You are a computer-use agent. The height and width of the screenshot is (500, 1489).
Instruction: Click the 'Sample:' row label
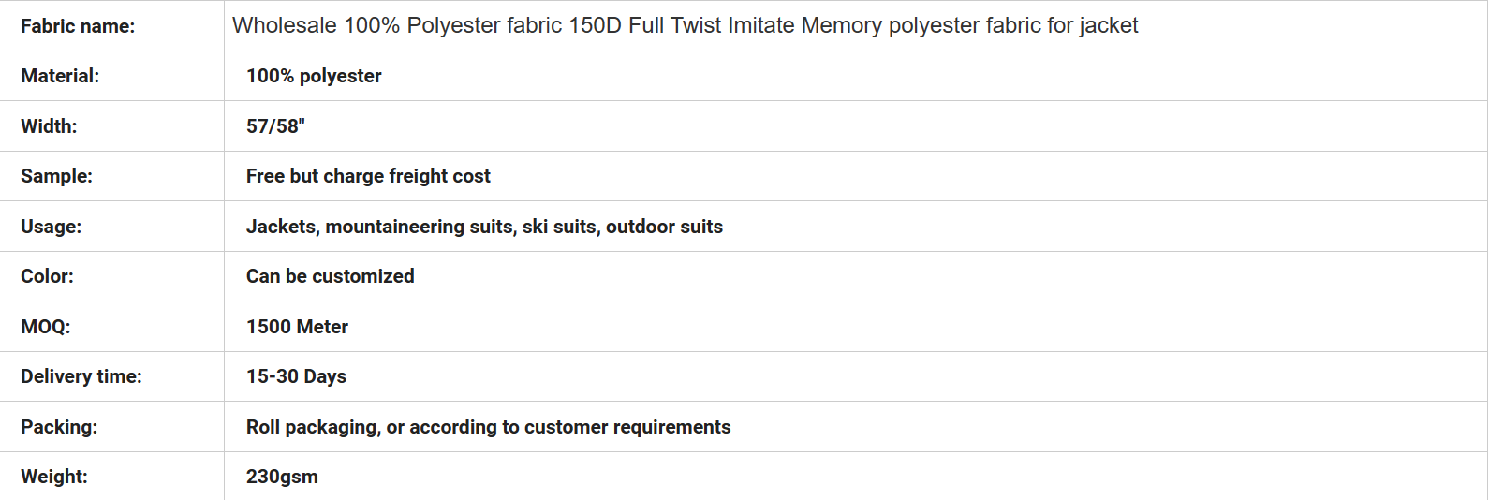[x=56, y=176]
